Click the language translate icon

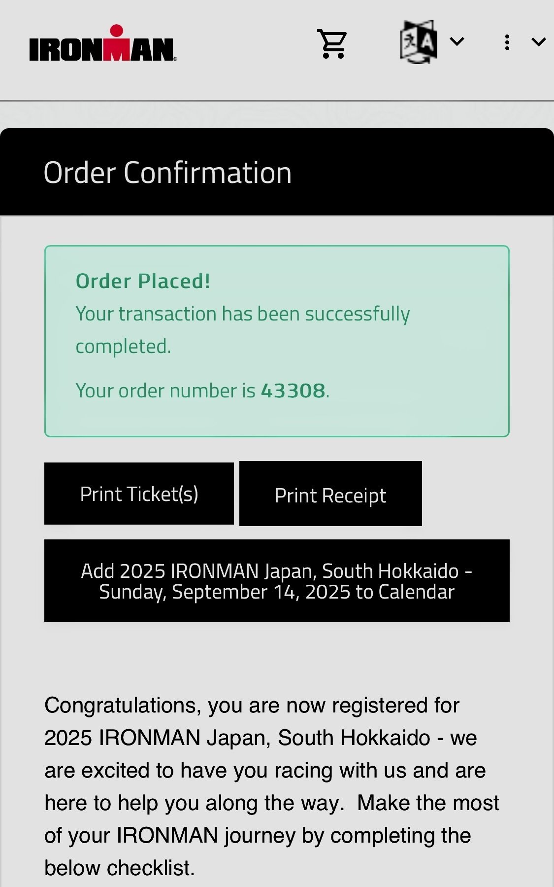[418, 41]
